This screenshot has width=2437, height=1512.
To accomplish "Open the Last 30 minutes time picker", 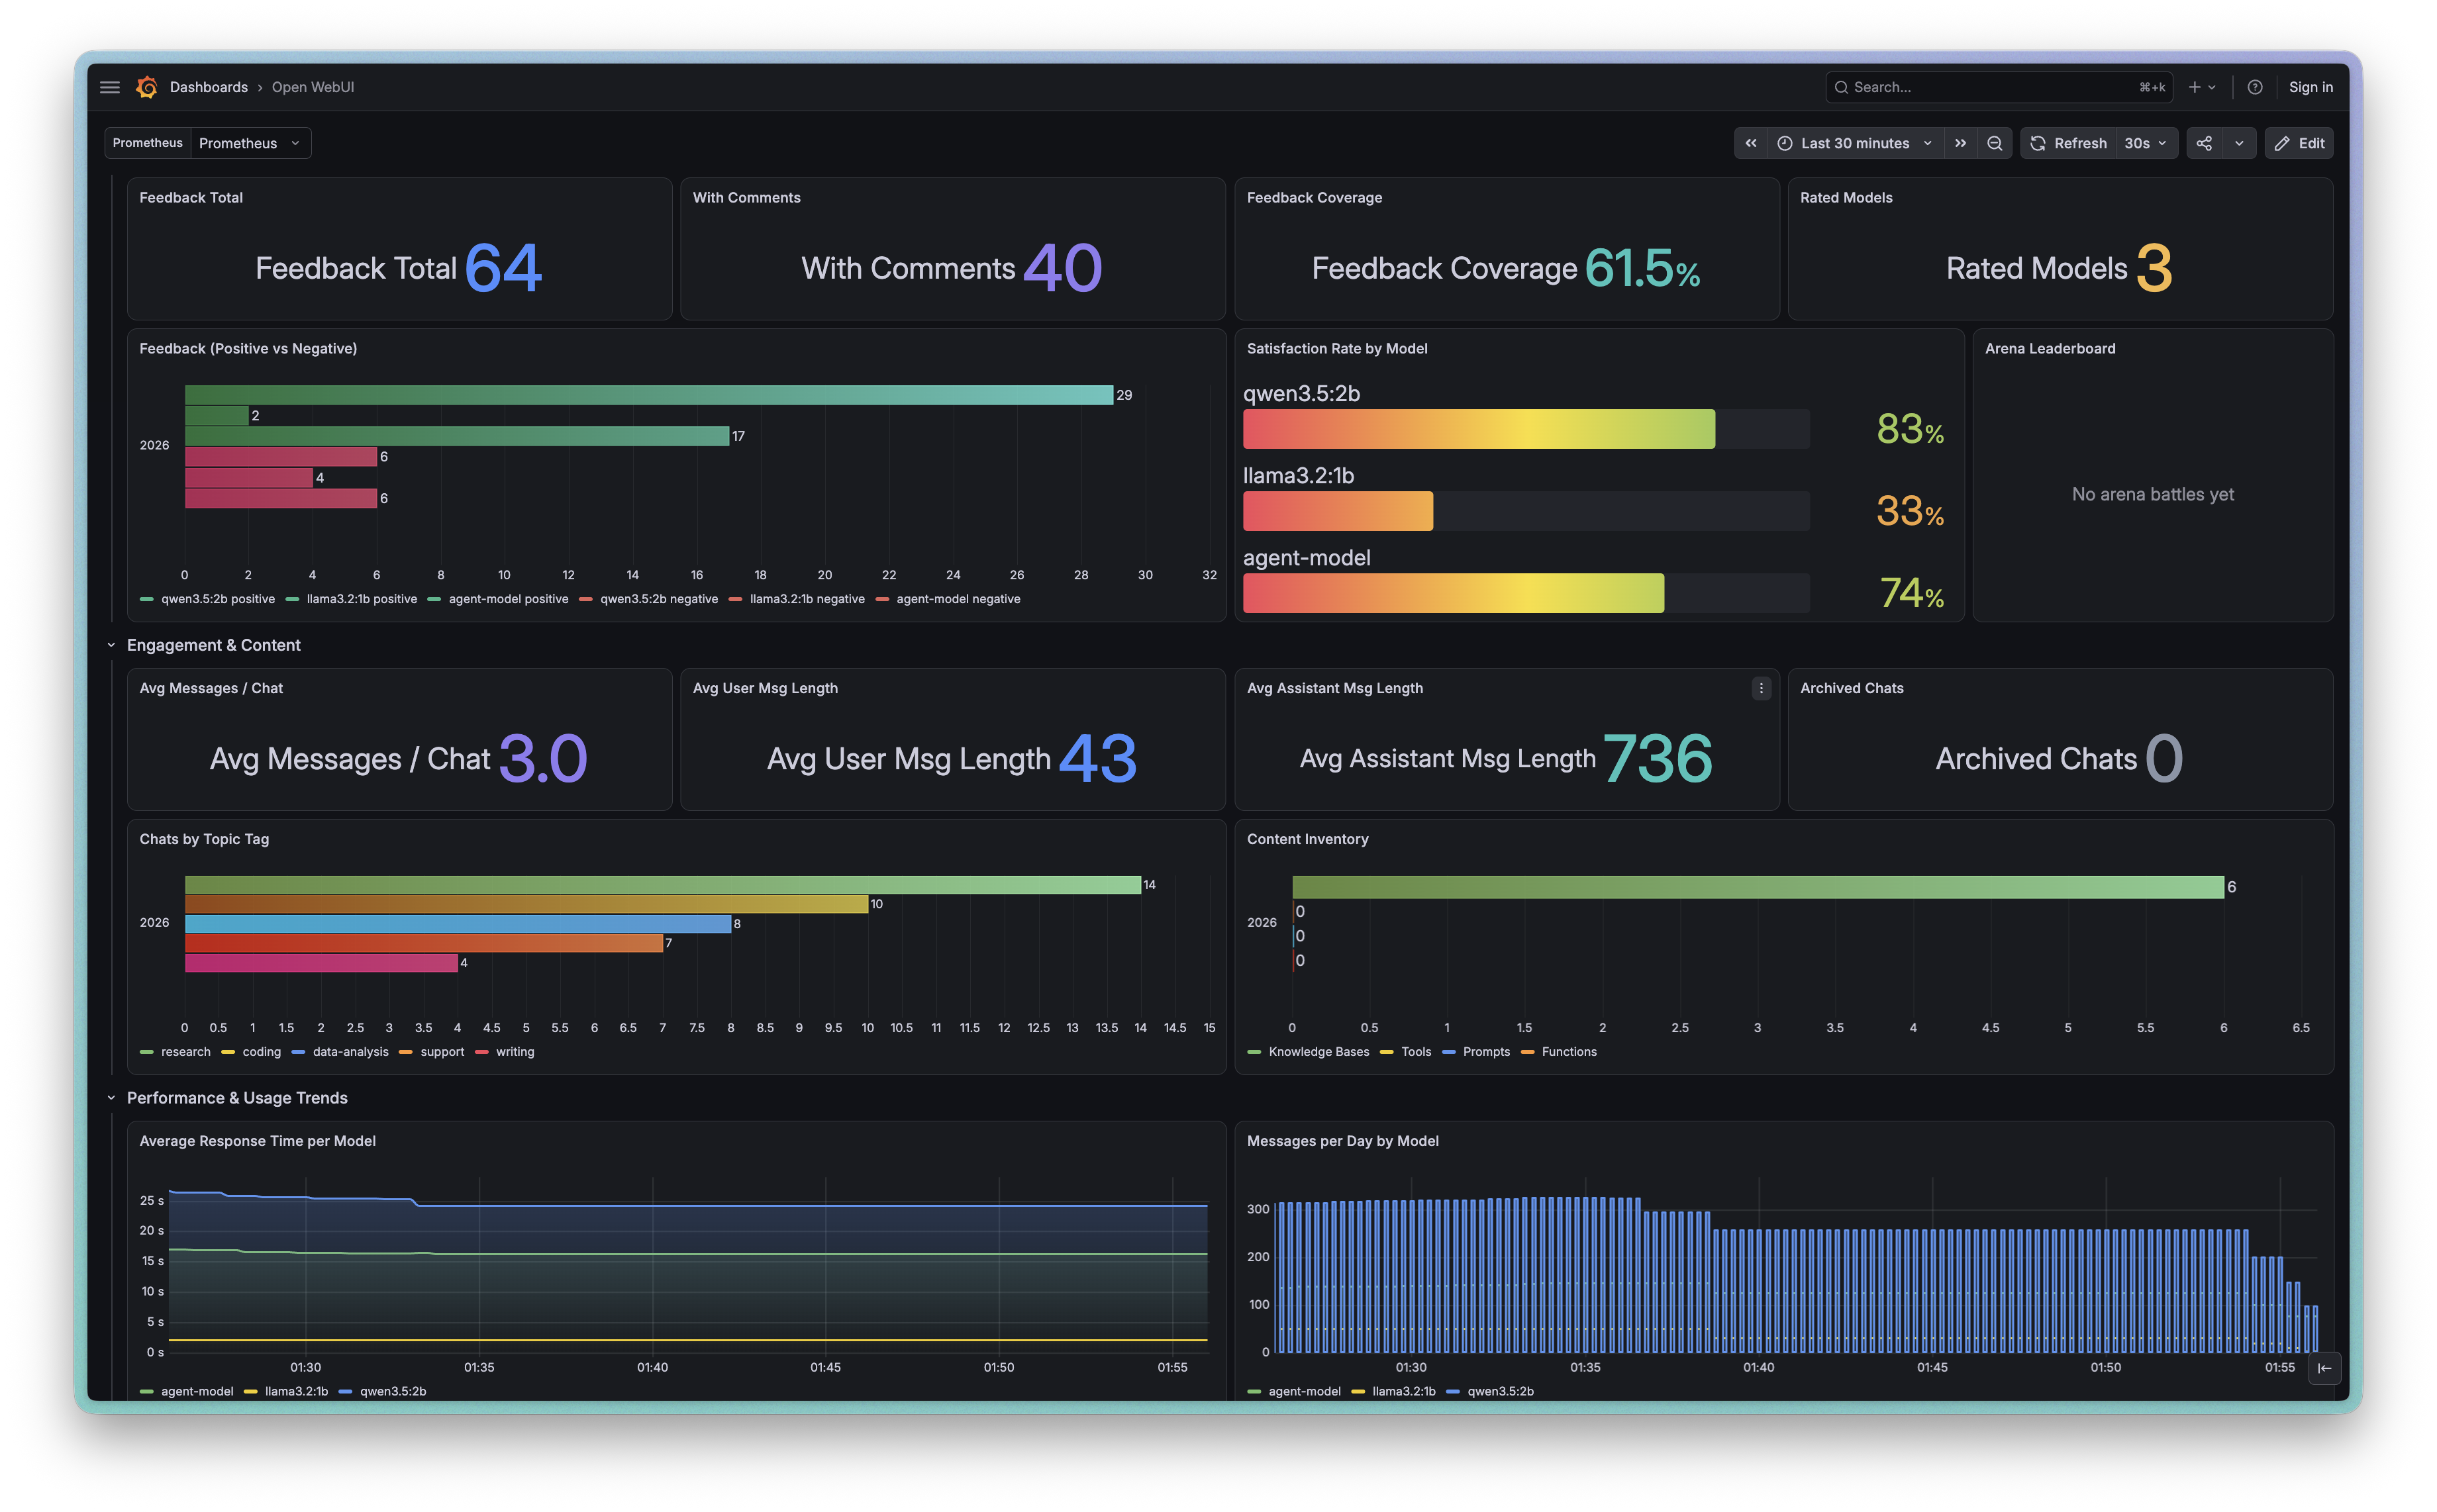I will [x=1856, y=143].
